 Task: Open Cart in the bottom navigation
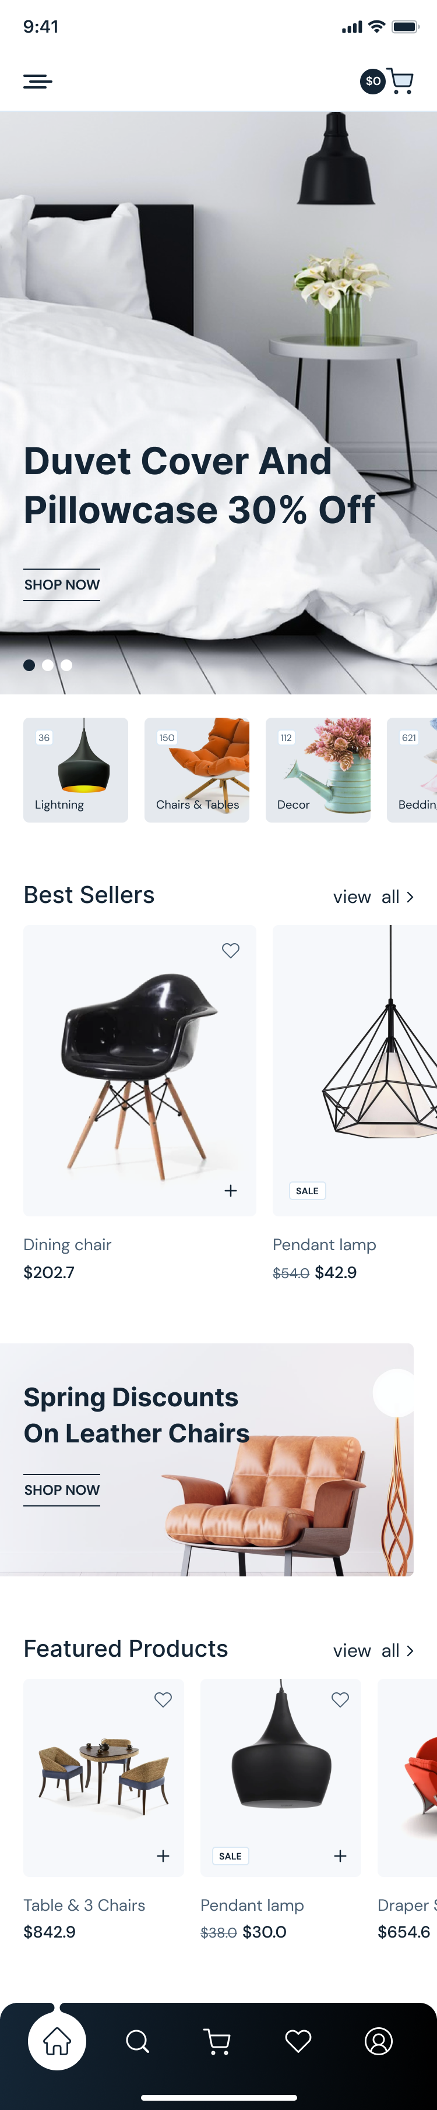(217, 2041)
